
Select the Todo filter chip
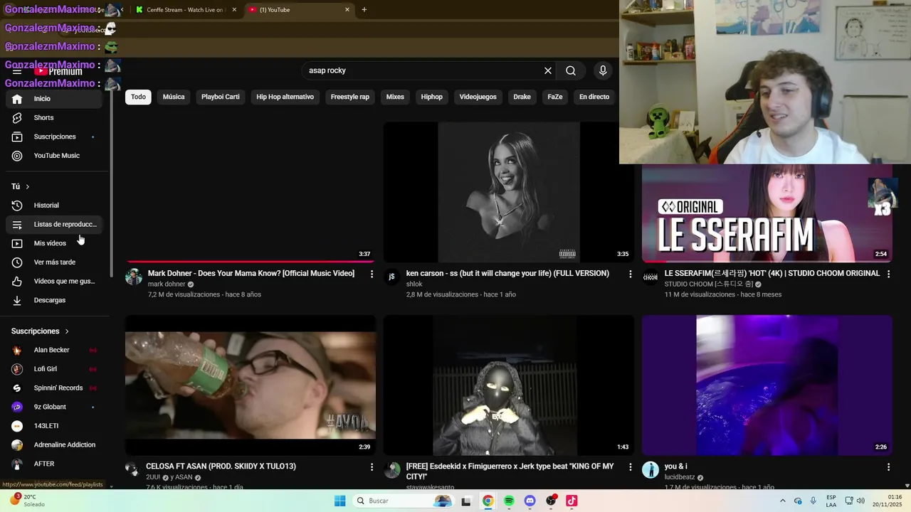pyautogui.click(x=138, y=97)
